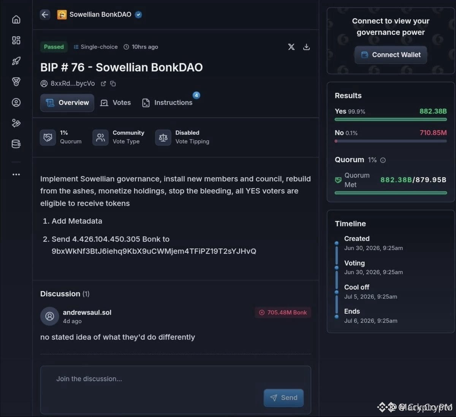This screenshot has height=417, width=456.
Task: Click recipient address 9bxWkNf3BtJ6iehq...
Action: pos(154,251)
